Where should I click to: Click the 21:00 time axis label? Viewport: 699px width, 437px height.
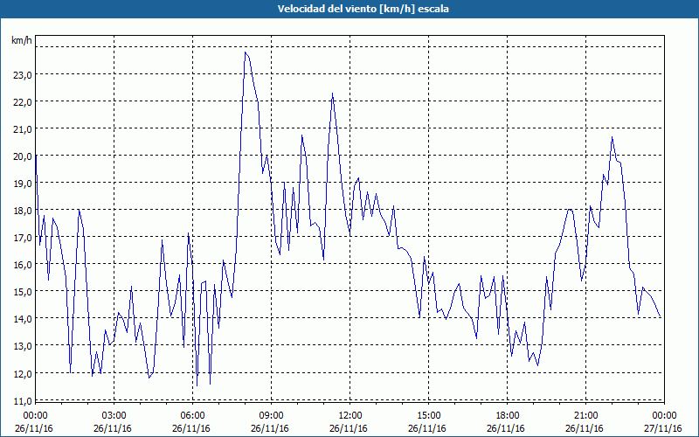585,416
